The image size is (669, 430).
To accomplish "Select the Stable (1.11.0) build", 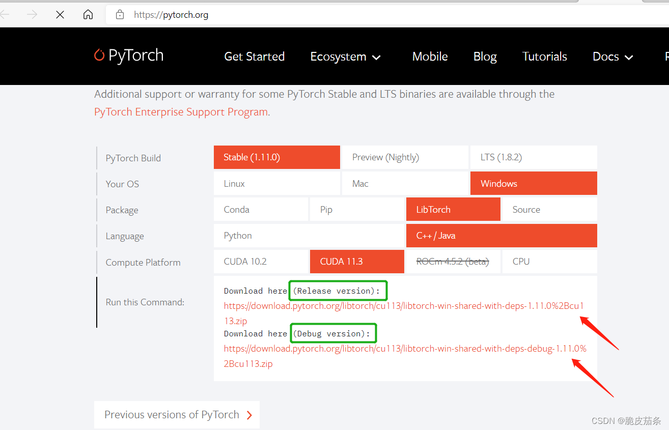I will click(277, 157).
